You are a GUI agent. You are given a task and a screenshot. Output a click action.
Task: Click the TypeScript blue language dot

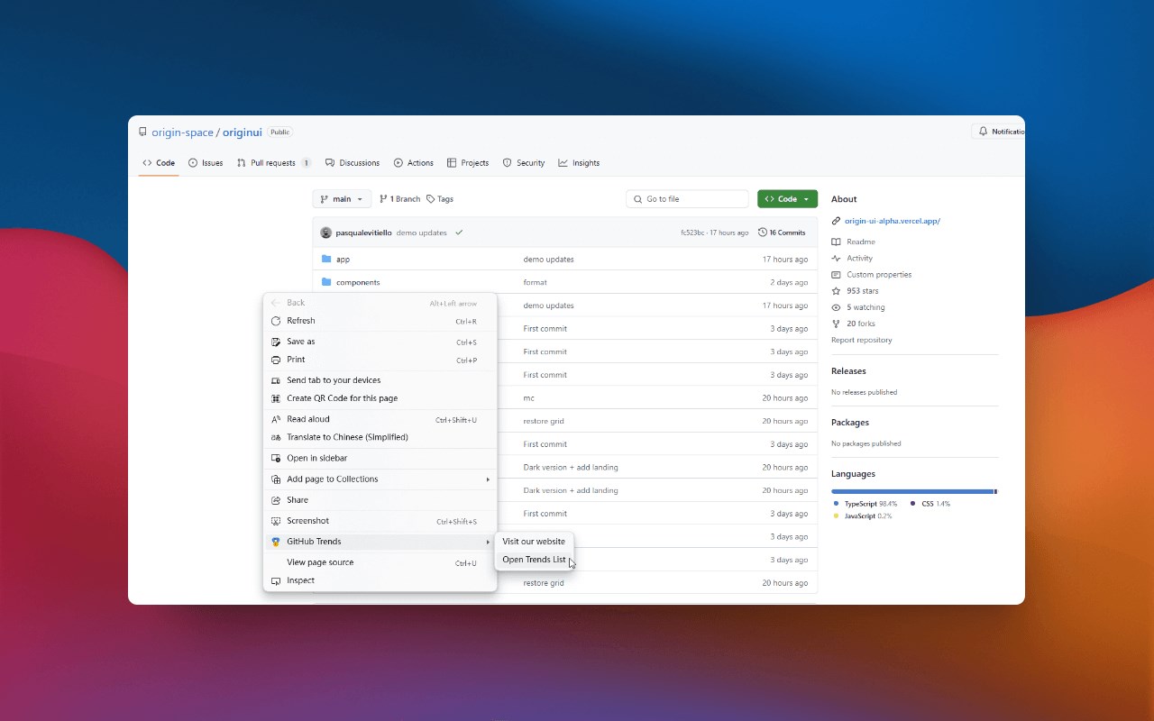point(837,504)
